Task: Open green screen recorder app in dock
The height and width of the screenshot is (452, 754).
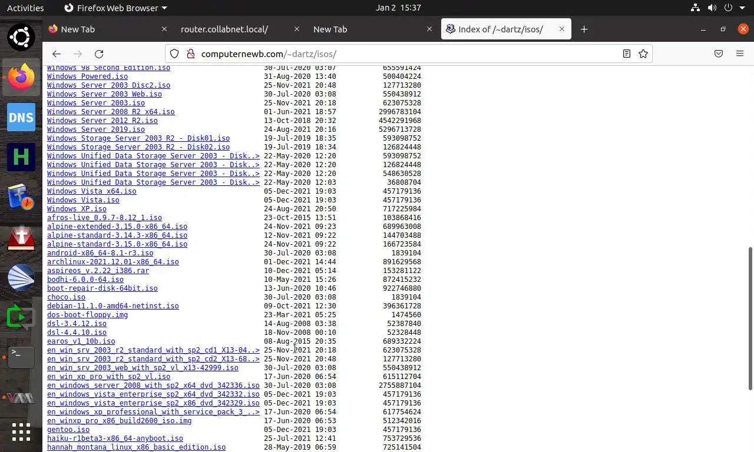Action: (21, 317)
